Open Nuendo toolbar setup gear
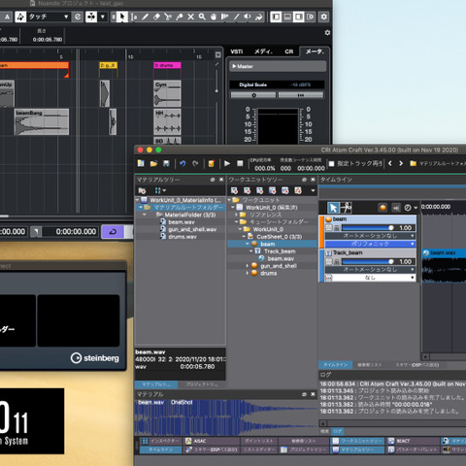 coord(323,17)
